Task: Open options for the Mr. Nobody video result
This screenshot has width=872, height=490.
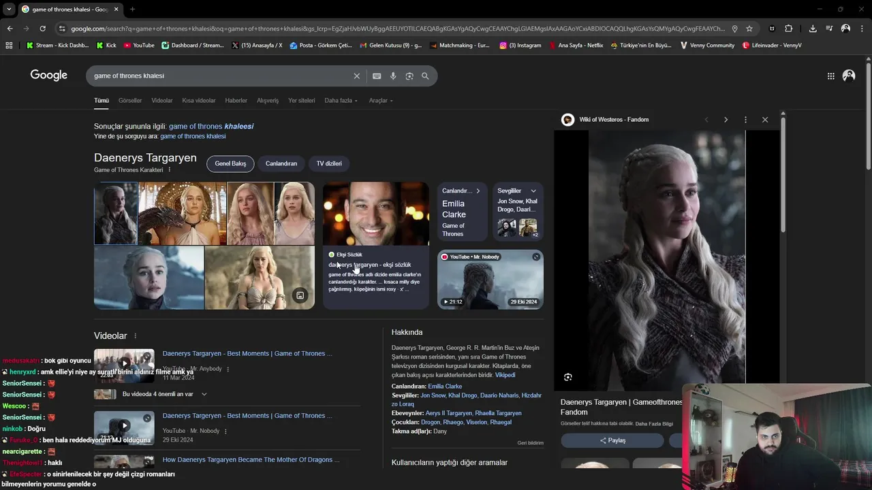Action: coord(225,431)
